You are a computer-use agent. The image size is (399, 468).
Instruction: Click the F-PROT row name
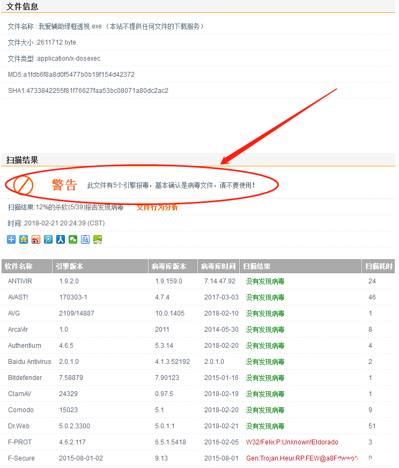pos(20,442)
